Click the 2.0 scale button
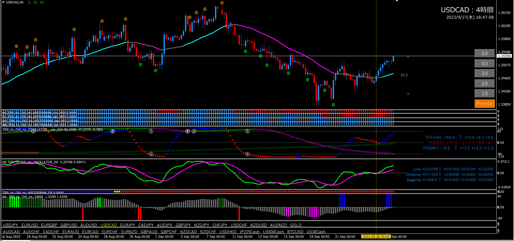The height and width of the screenshot is (241, 514). click(x=485, y=84)
